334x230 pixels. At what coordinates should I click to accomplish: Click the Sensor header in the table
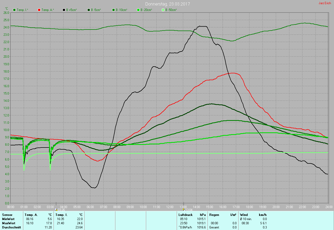[x=7, y=215]
